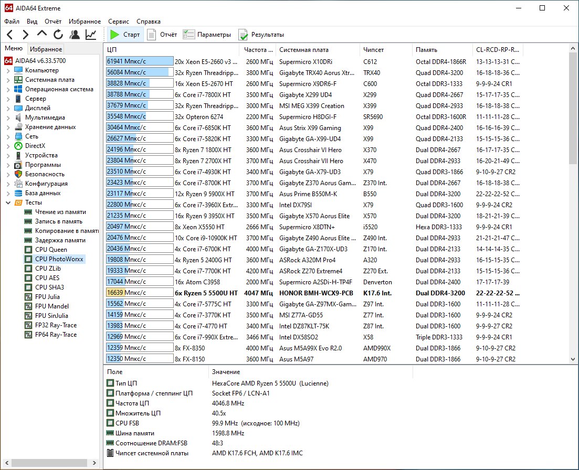Open the Вид menu
Viewport: 579px width, 470px height.
click(x=31, y=22)
